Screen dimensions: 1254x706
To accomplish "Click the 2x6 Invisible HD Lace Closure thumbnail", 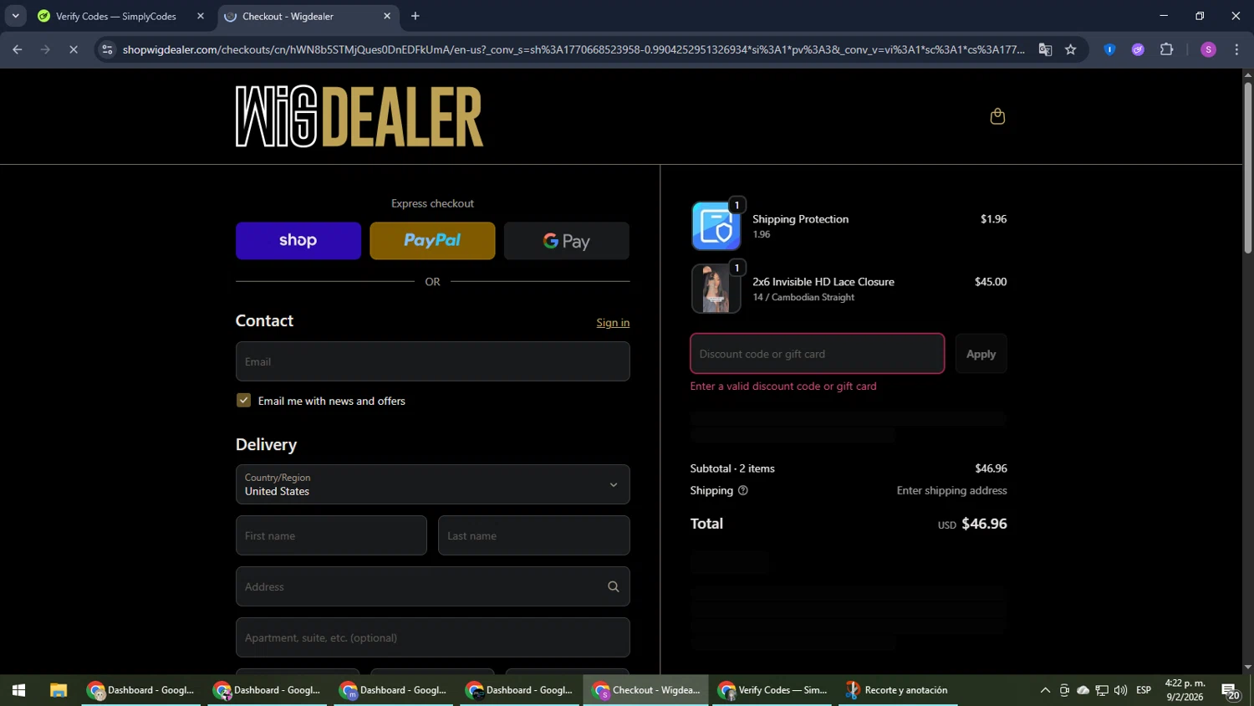I will pyautogui.click(x=716, y=289).
